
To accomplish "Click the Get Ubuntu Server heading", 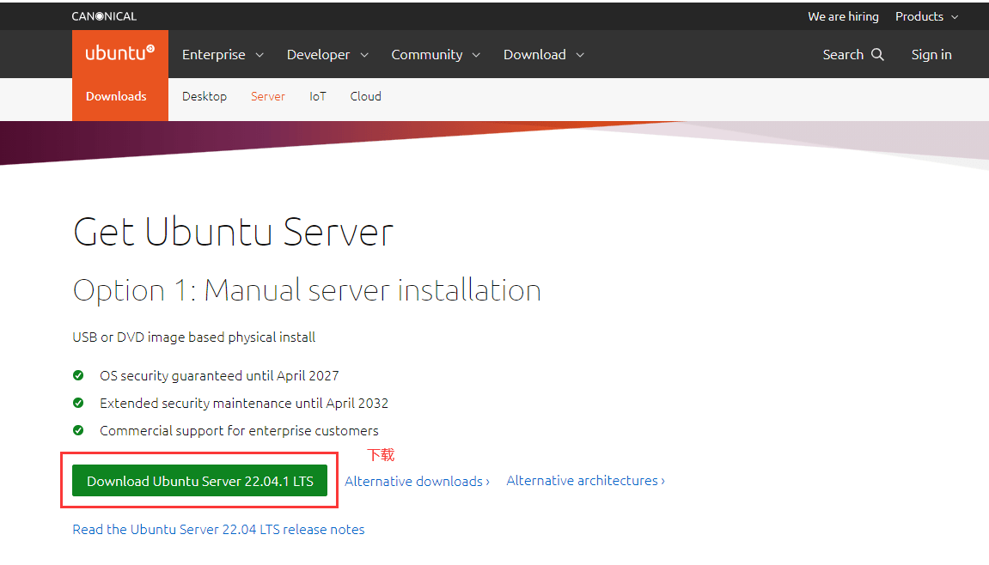I will coord(233,232).
